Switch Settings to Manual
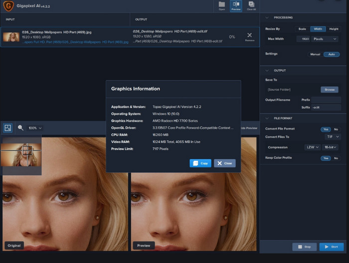This screenshot has width=349, height=263. coord(315,54)
